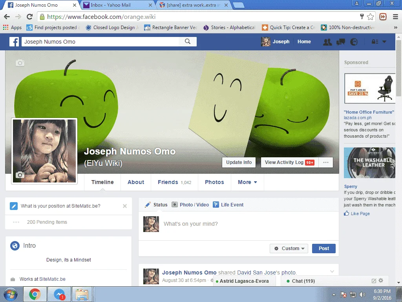The width and height of the screenshot is (402, 302).
Task: Bookmark the page with star icon
Action: pyautogui.click(x=370, y=17)
